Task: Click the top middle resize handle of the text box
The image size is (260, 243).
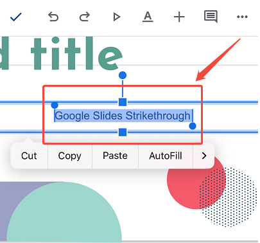Action: click(123, 102)
